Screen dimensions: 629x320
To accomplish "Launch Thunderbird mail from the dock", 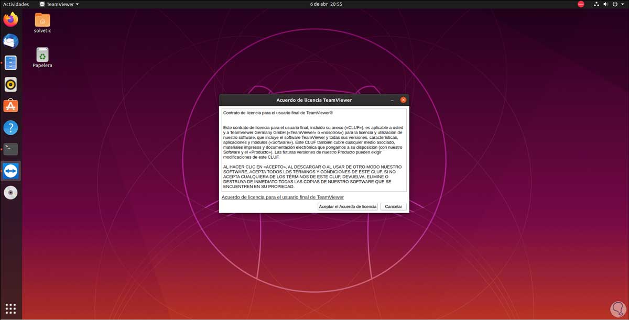I will 10,41.
